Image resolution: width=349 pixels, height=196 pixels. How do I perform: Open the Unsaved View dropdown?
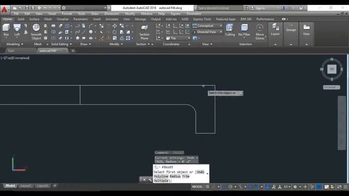[x=207, y=32]
